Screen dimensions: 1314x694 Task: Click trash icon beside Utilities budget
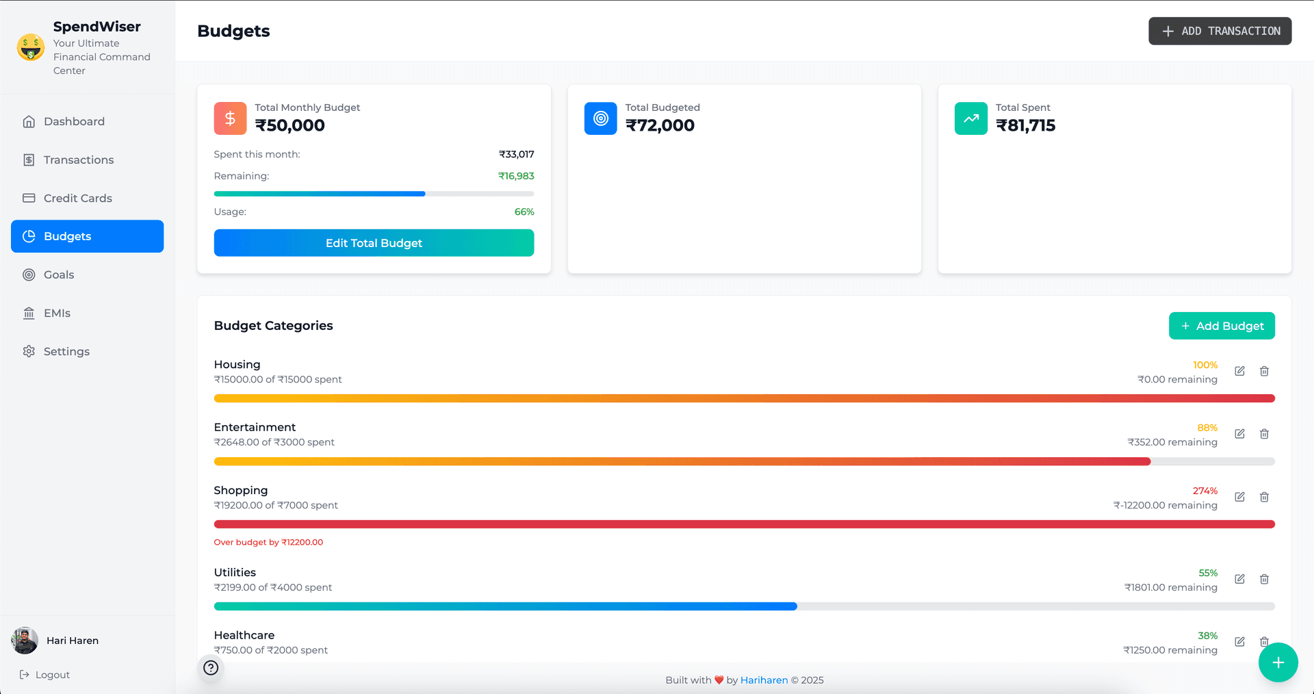coord(1264,579)
